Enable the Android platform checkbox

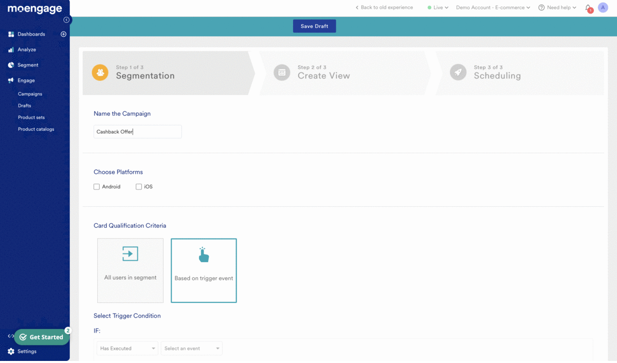point(97,187)
